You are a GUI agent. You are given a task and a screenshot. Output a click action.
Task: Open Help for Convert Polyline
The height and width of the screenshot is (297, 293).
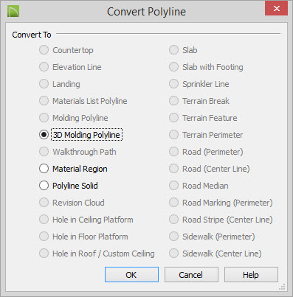(x=251, y=275)
